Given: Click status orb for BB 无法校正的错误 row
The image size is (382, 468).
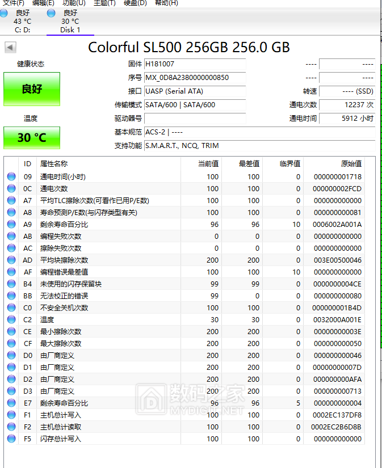Looking at the screenshot, I should tap(11, 296).
